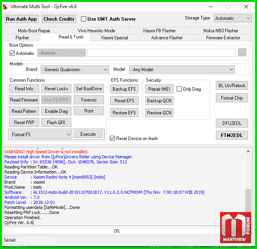Click the Run Auth App button
Viewport: 257px width, 249px height.
point(21,19)
